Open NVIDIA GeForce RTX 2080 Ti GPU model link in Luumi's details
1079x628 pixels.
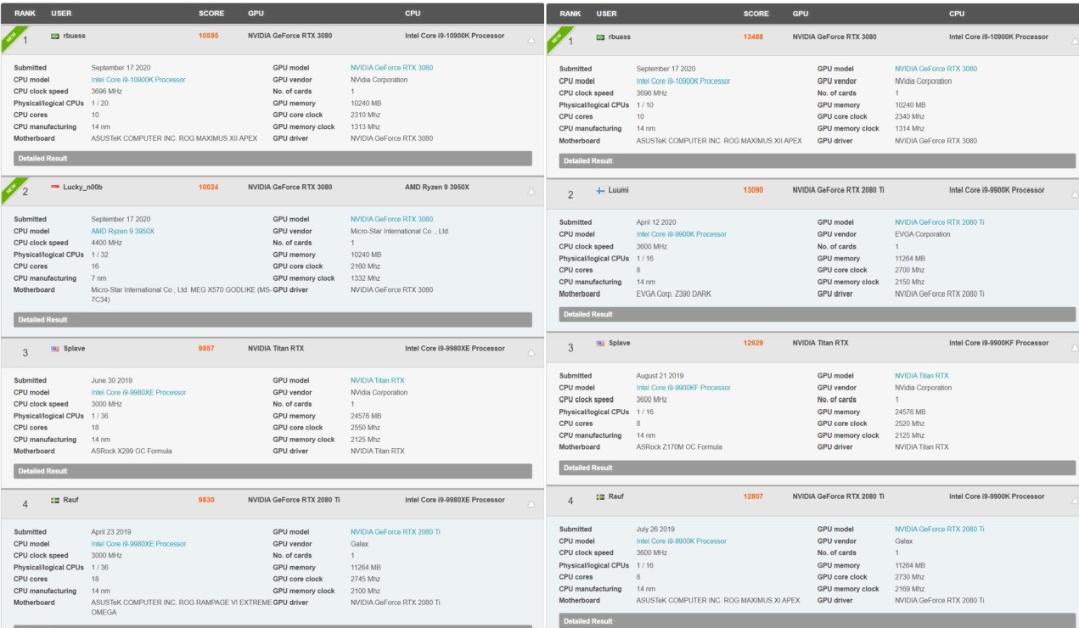(940, 222)
